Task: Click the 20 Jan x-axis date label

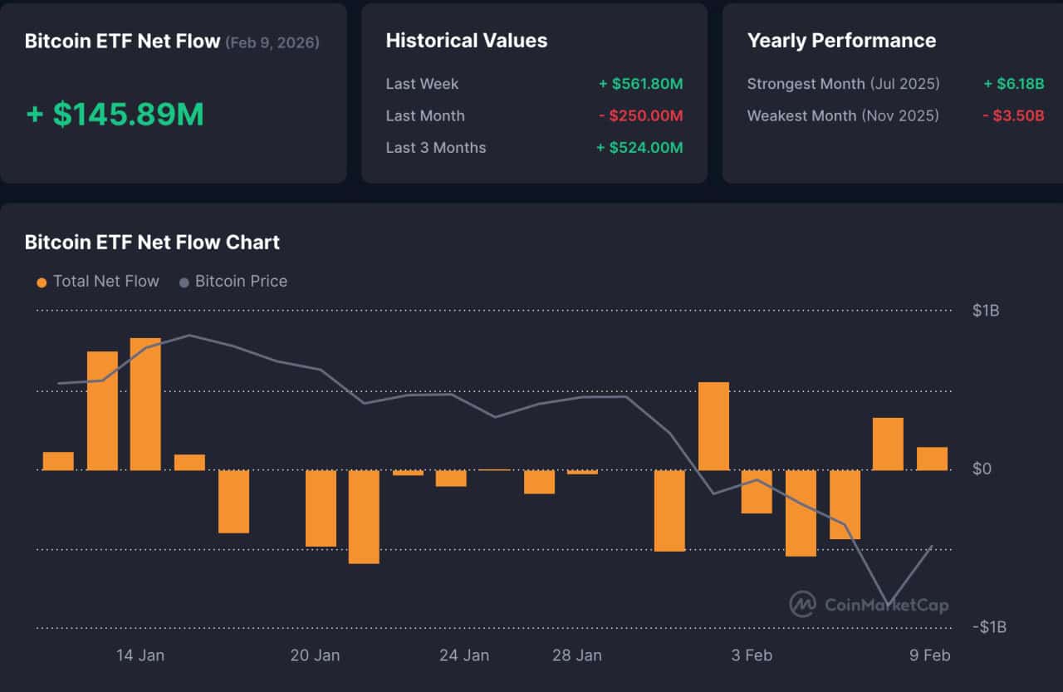Action: [x=315, y=655]
